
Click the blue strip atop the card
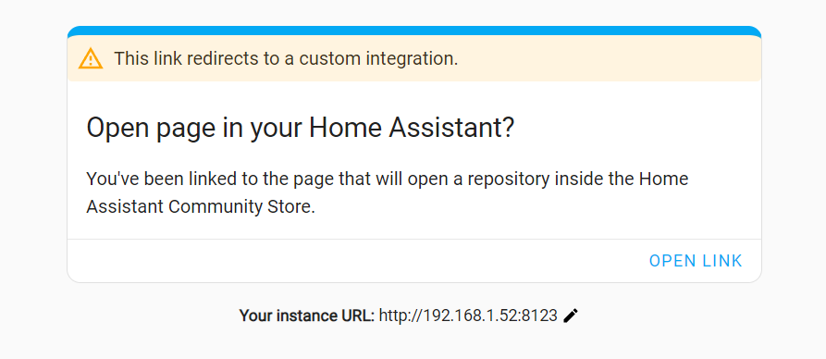click(x=414, y=31)
